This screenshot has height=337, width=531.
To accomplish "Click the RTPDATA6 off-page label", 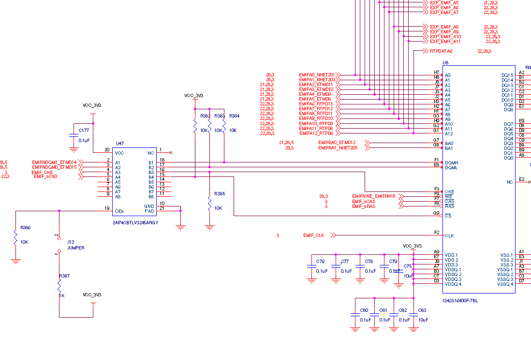I will pos(441,51).
